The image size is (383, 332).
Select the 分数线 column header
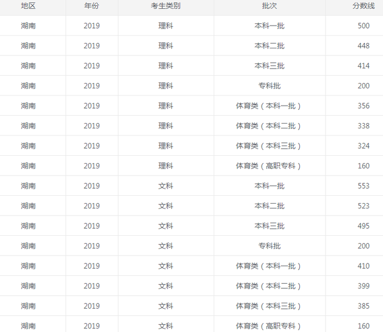point(363,5)
